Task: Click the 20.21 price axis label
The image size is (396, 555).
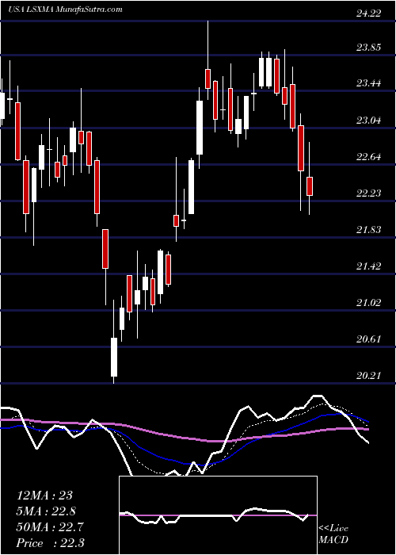Action: (369, 376)
